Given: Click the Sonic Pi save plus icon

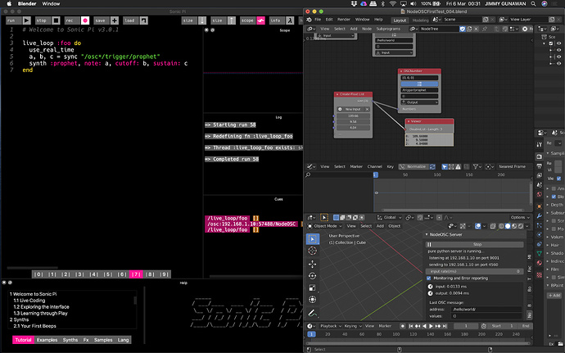Looking at the screenshot, I should (114, 20).
